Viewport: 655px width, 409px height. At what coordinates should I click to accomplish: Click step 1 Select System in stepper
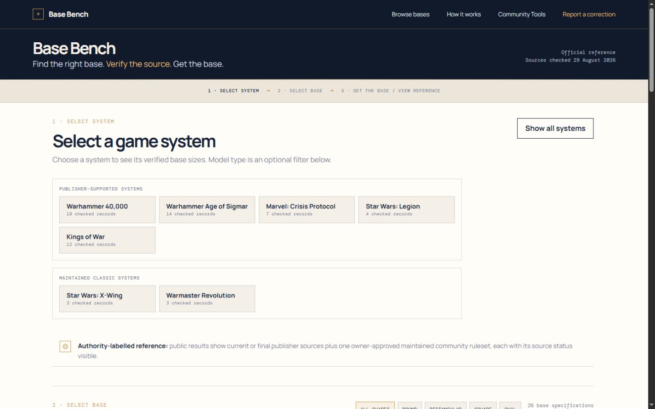234,91
